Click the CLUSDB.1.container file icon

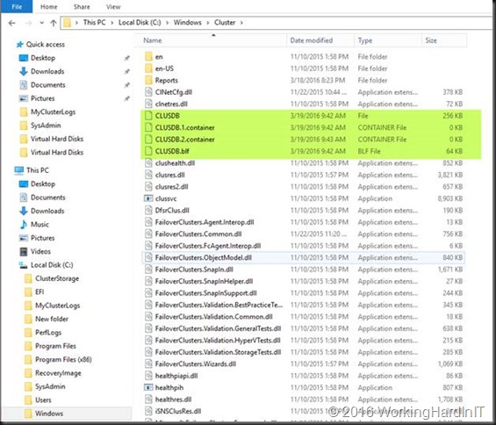(148, 127)
